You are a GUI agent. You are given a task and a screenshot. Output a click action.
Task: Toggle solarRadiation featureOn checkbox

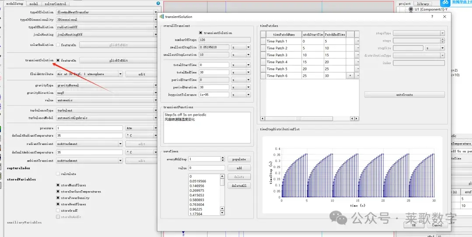pos(58,45)
